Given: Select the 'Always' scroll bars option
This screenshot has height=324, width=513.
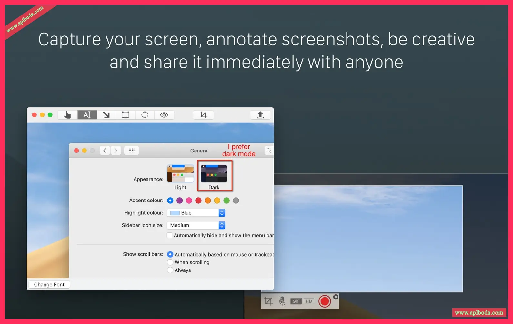Looking at the screenshot, I should pos(170,270).
